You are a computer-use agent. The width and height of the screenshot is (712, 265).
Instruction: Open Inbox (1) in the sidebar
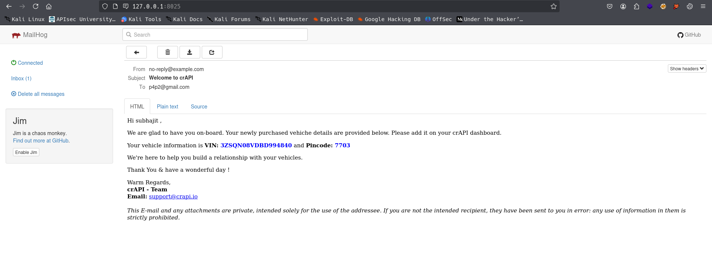(21, 78)
